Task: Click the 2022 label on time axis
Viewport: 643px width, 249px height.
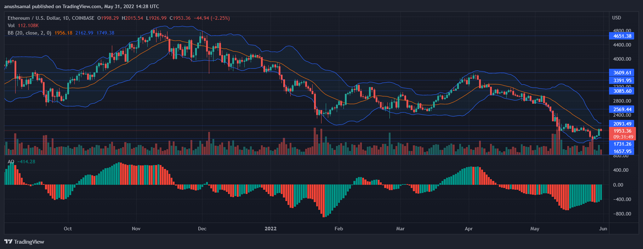Action: pyautogui.click(x=271, y=229)
